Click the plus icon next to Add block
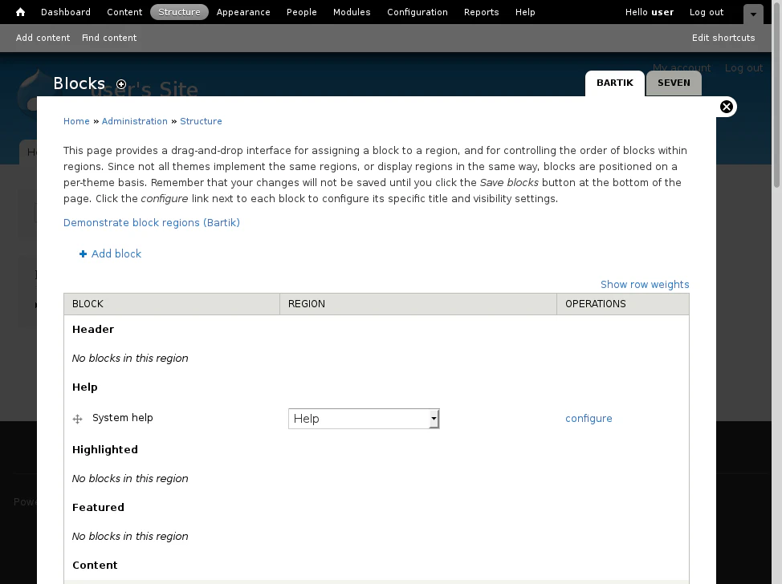782x584 pixels. (83, 254)
